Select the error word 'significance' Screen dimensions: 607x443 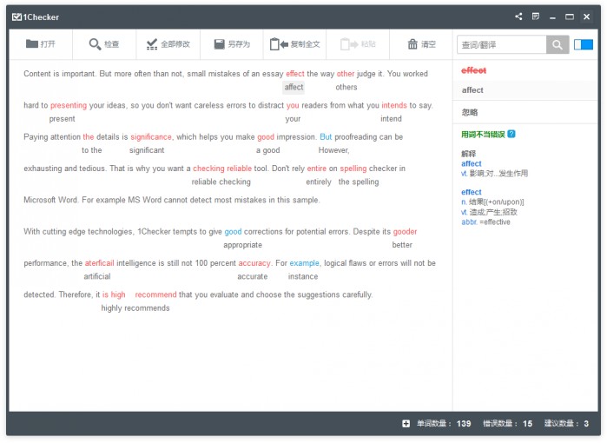(151, 137)
